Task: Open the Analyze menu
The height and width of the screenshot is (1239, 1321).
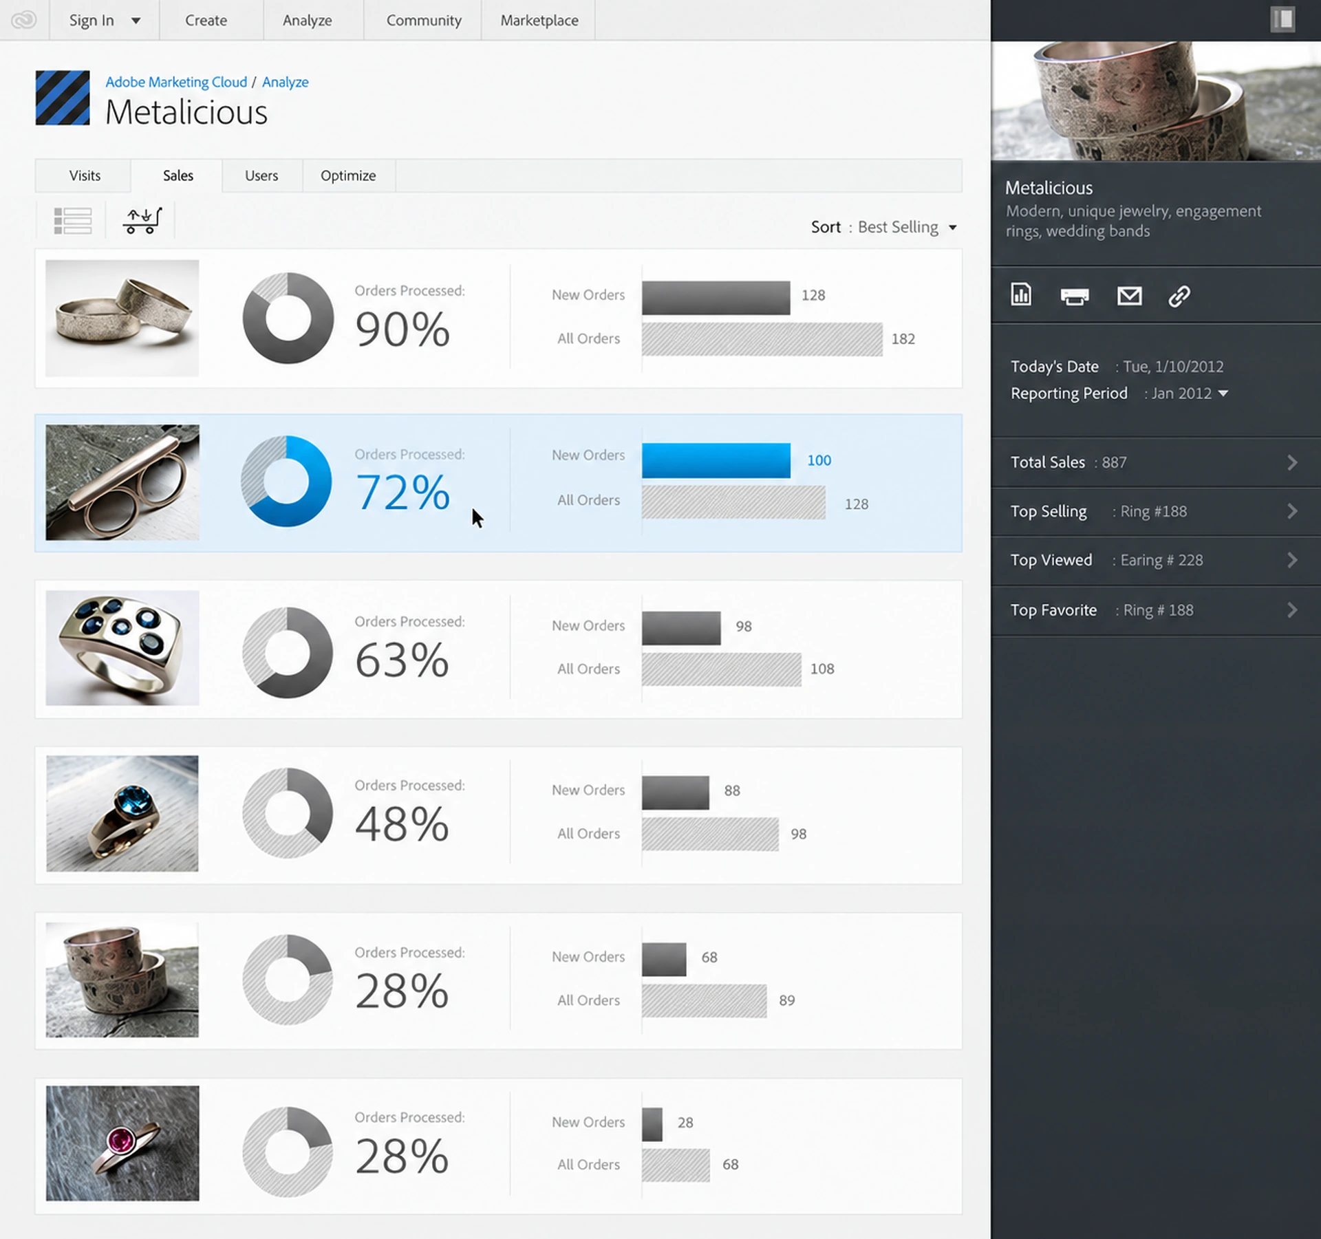Action: [x=307, y=21]
